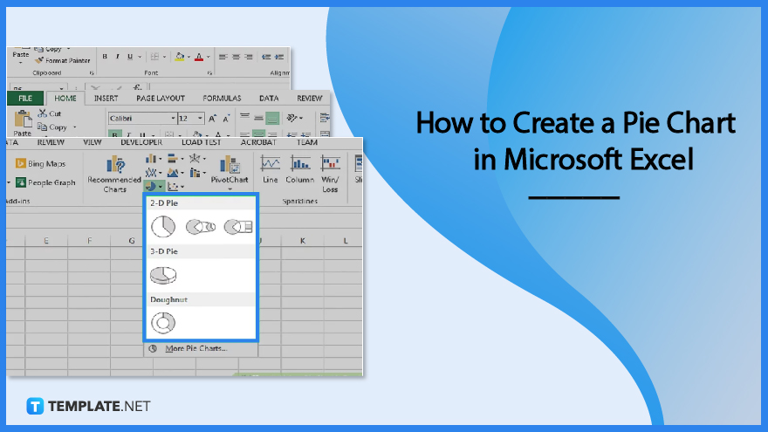
Task: Insert a Win/Loss sparkline
Action: point(330,174)
